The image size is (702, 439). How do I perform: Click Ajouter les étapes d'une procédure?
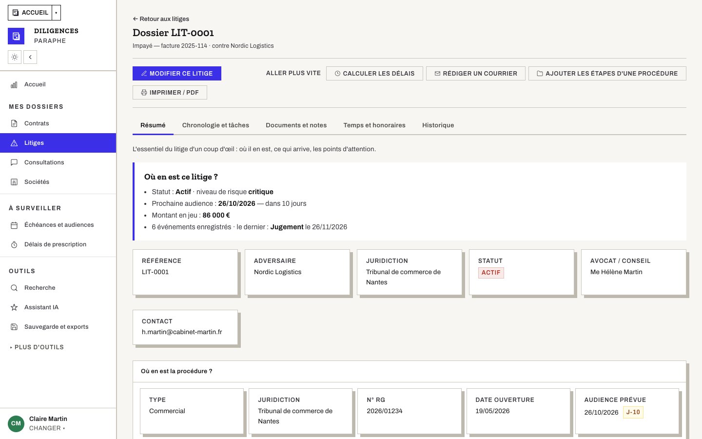click(x=607, y=73)
